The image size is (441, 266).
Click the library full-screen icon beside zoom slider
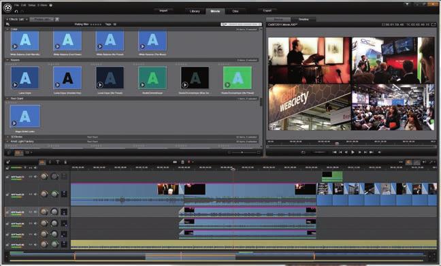coord(259,152)
